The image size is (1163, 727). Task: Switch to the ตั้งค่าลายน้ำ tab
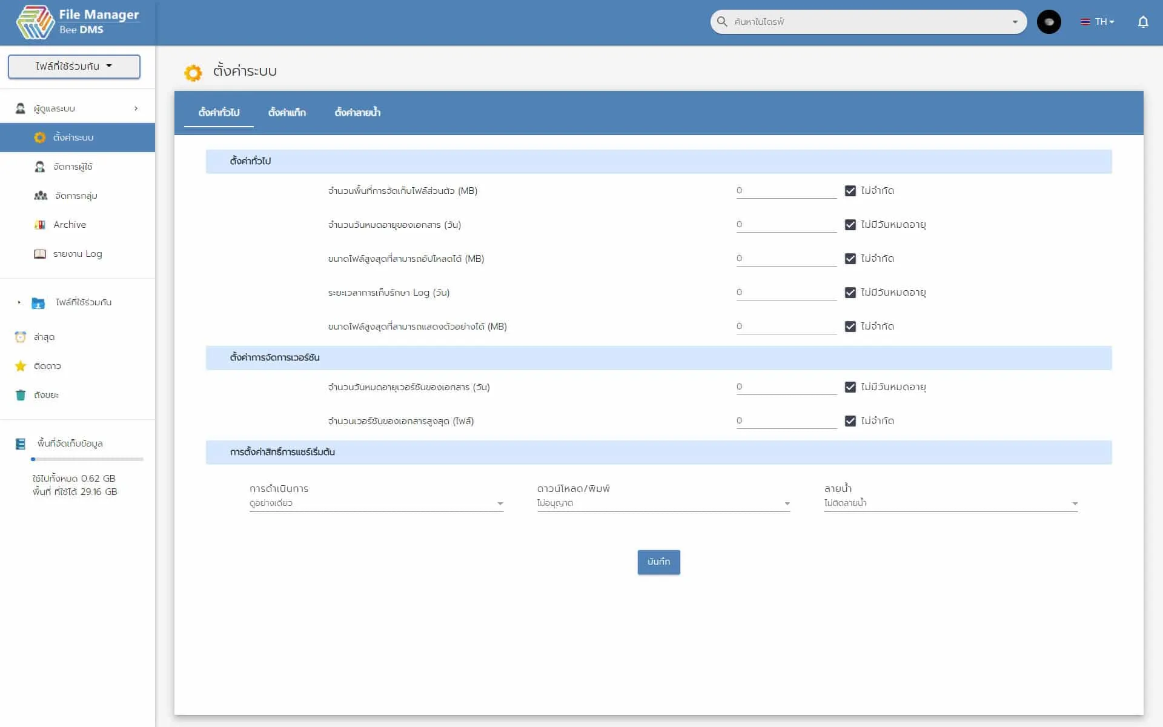(x=357, y=113)
